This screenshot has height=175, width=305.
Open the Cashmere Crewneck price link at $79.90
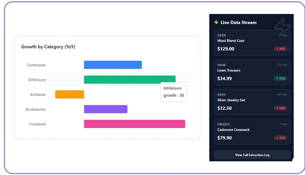pos(224,138)
